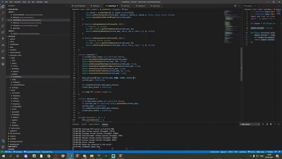Screen dimensions: 282x159
Task: Split the editor with the split icon
Action: coord(235,6)
